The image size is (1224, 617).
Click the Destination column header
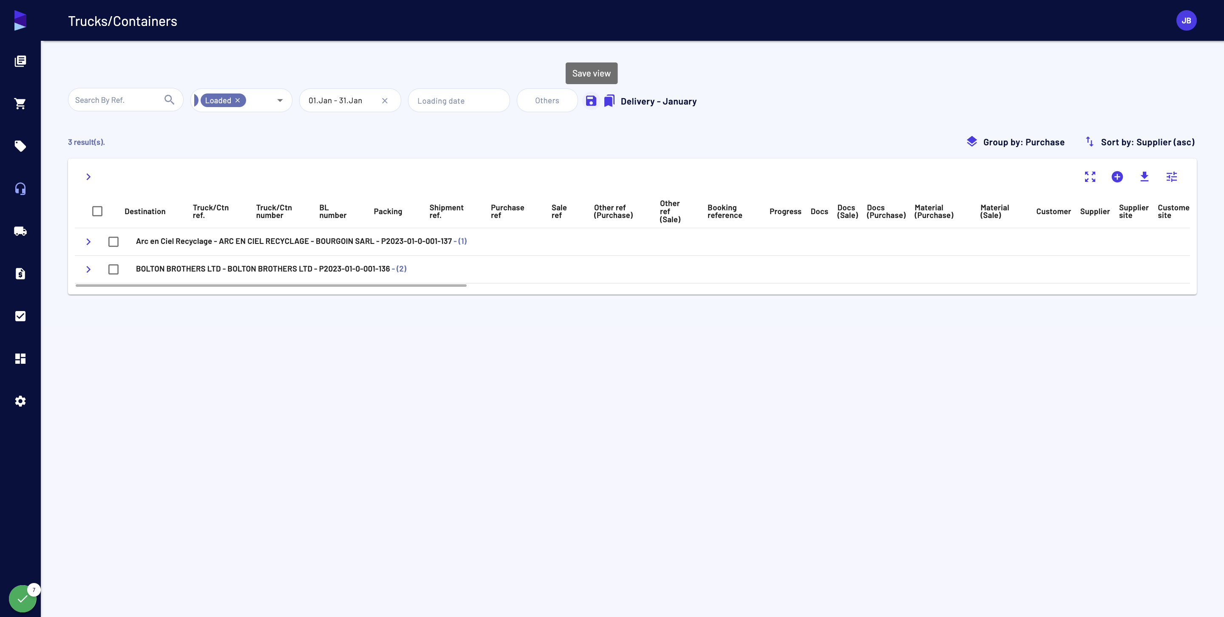145,211
